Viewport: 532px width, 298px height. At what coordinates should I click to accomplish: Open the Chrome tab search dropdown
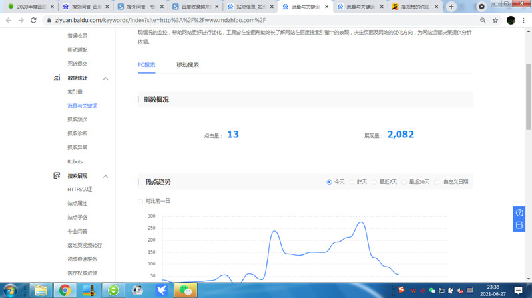481,7
